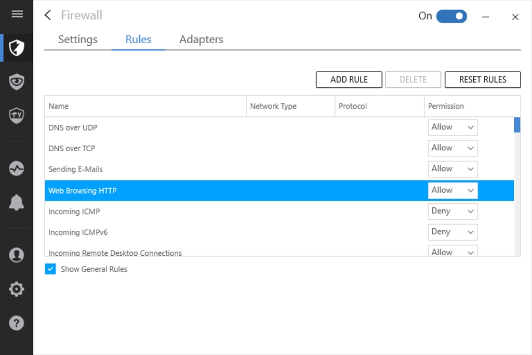Viewport: 532px width, 355px height.
Task: Open the Privacy eye-shield sidebar icon
Action: [17, 82]
